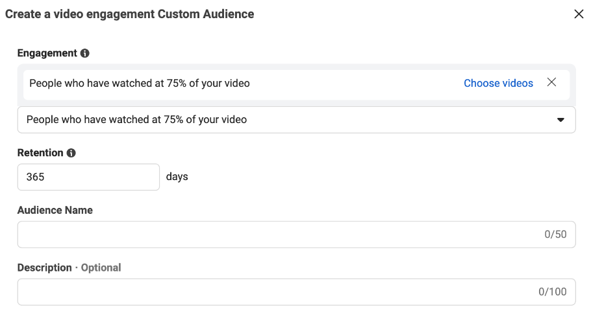This screenshot has height=309, width=591.
Task: Click the 'Optional' hint beside Description
Action: 101,268
